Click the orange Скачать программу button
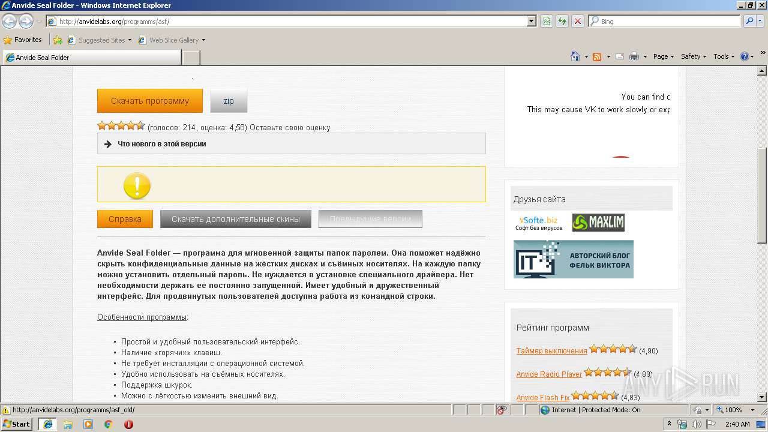This screenshot has width=768, height=432. click(x=150, y=101)
